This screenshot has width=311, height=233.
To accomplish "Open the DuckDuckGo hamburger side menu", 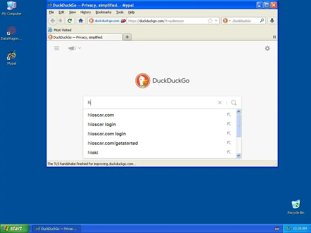I will pyautogui.click(x=56, y=48).
